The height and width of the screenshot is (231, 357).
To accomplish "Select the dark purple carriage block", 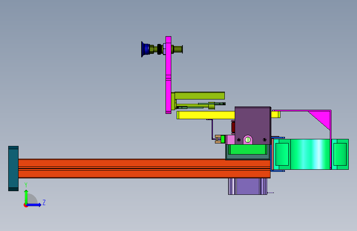I will pos(253,125).
